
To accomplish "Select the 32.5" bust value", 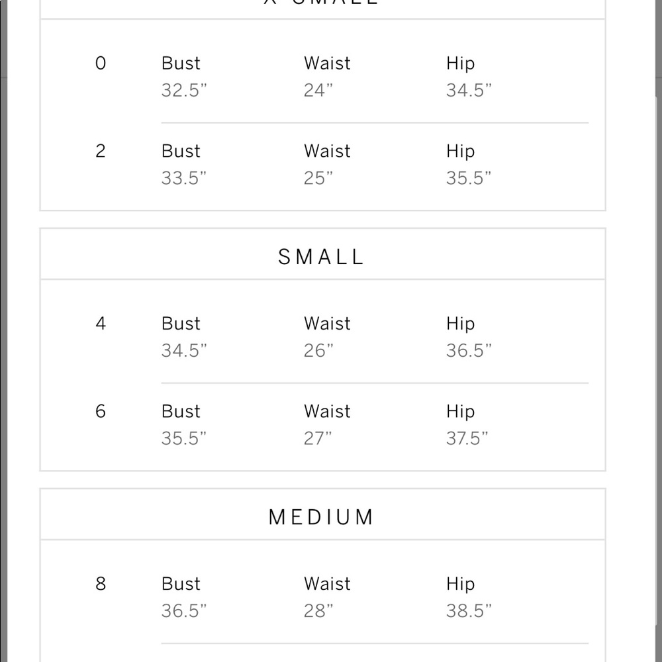I will pos(184,90).
